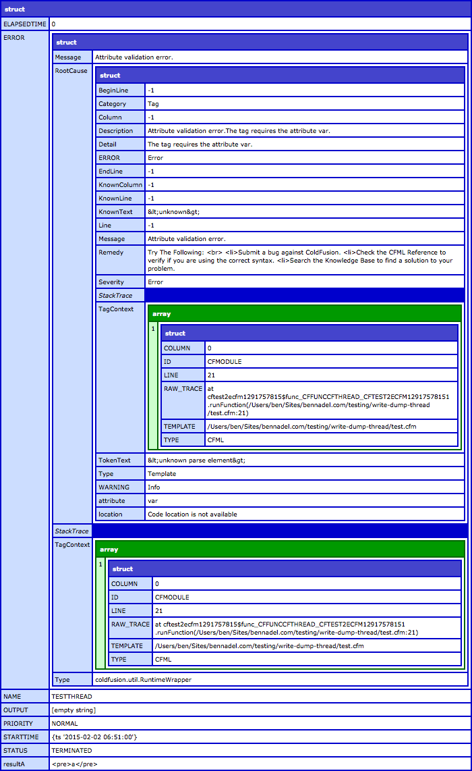The width and height of the screenshot is (472, 771).
Task: Click the &lt;unknown&gt; KnownText value
Action: coord(174,212)
